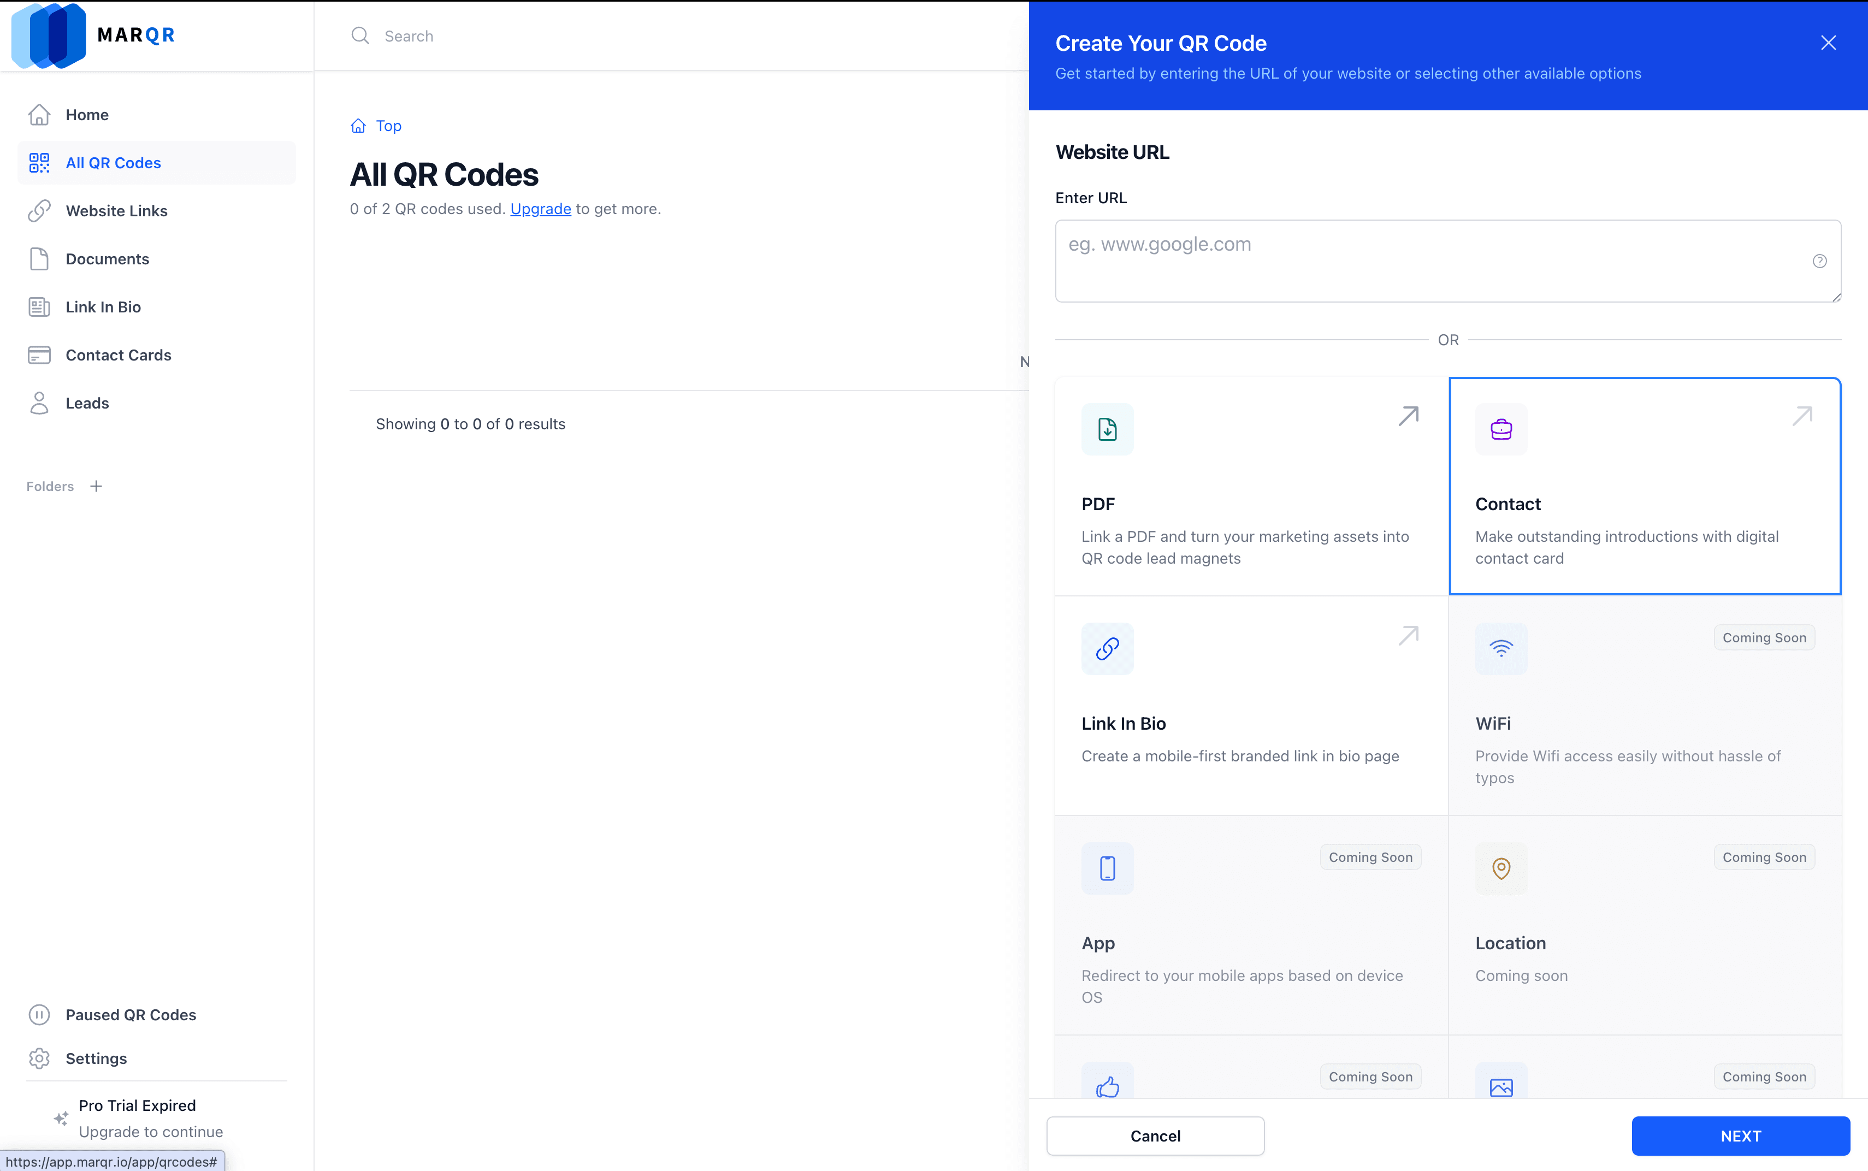Image resolution: width=1868 pixels, height=1171 pixels.
Task: Add a new folder with plus icon
Action: (x=96, y=486)
